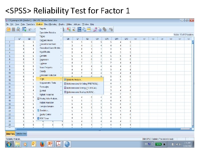Screen dimensions: 201x151
Task: Click the volume speaker tray icon
Action: [x=180, y=144]
